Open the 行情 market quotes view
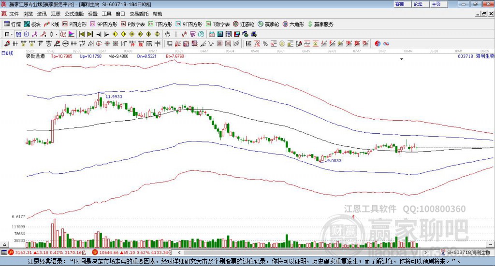Viewport: 495px width, 266px height. coord(12,24)
